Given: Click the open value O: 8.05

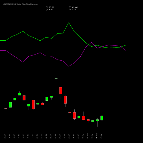Looking at the screenshot, I should [x=49, y=10].
